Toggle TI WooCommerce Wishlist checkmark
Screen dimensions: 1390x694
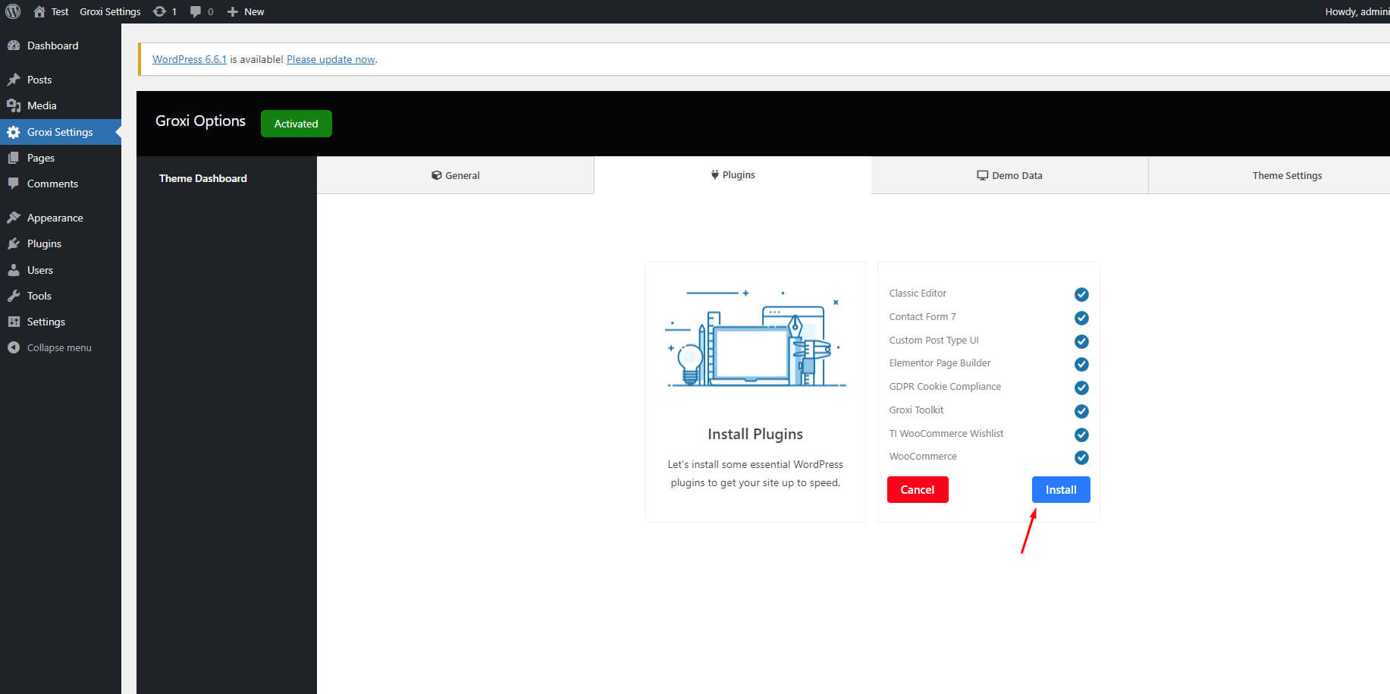pyautogui.click(x=1081, y=435)
